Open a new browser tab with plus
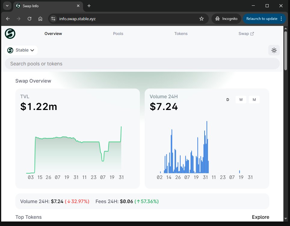The width and height of the screenshot is (290, 226). (89, 6)
